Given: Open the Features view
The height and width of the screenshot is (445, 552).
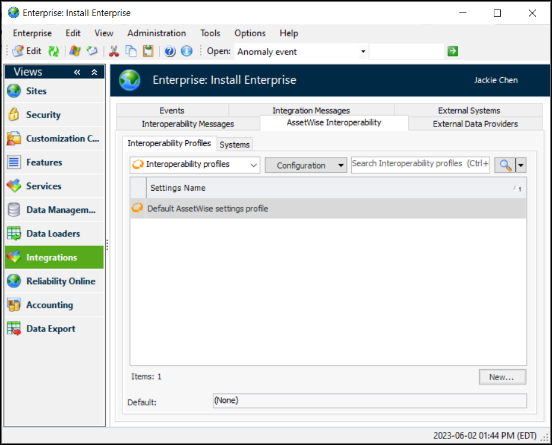Looking at the screenshot, I should tap(55, 162).
